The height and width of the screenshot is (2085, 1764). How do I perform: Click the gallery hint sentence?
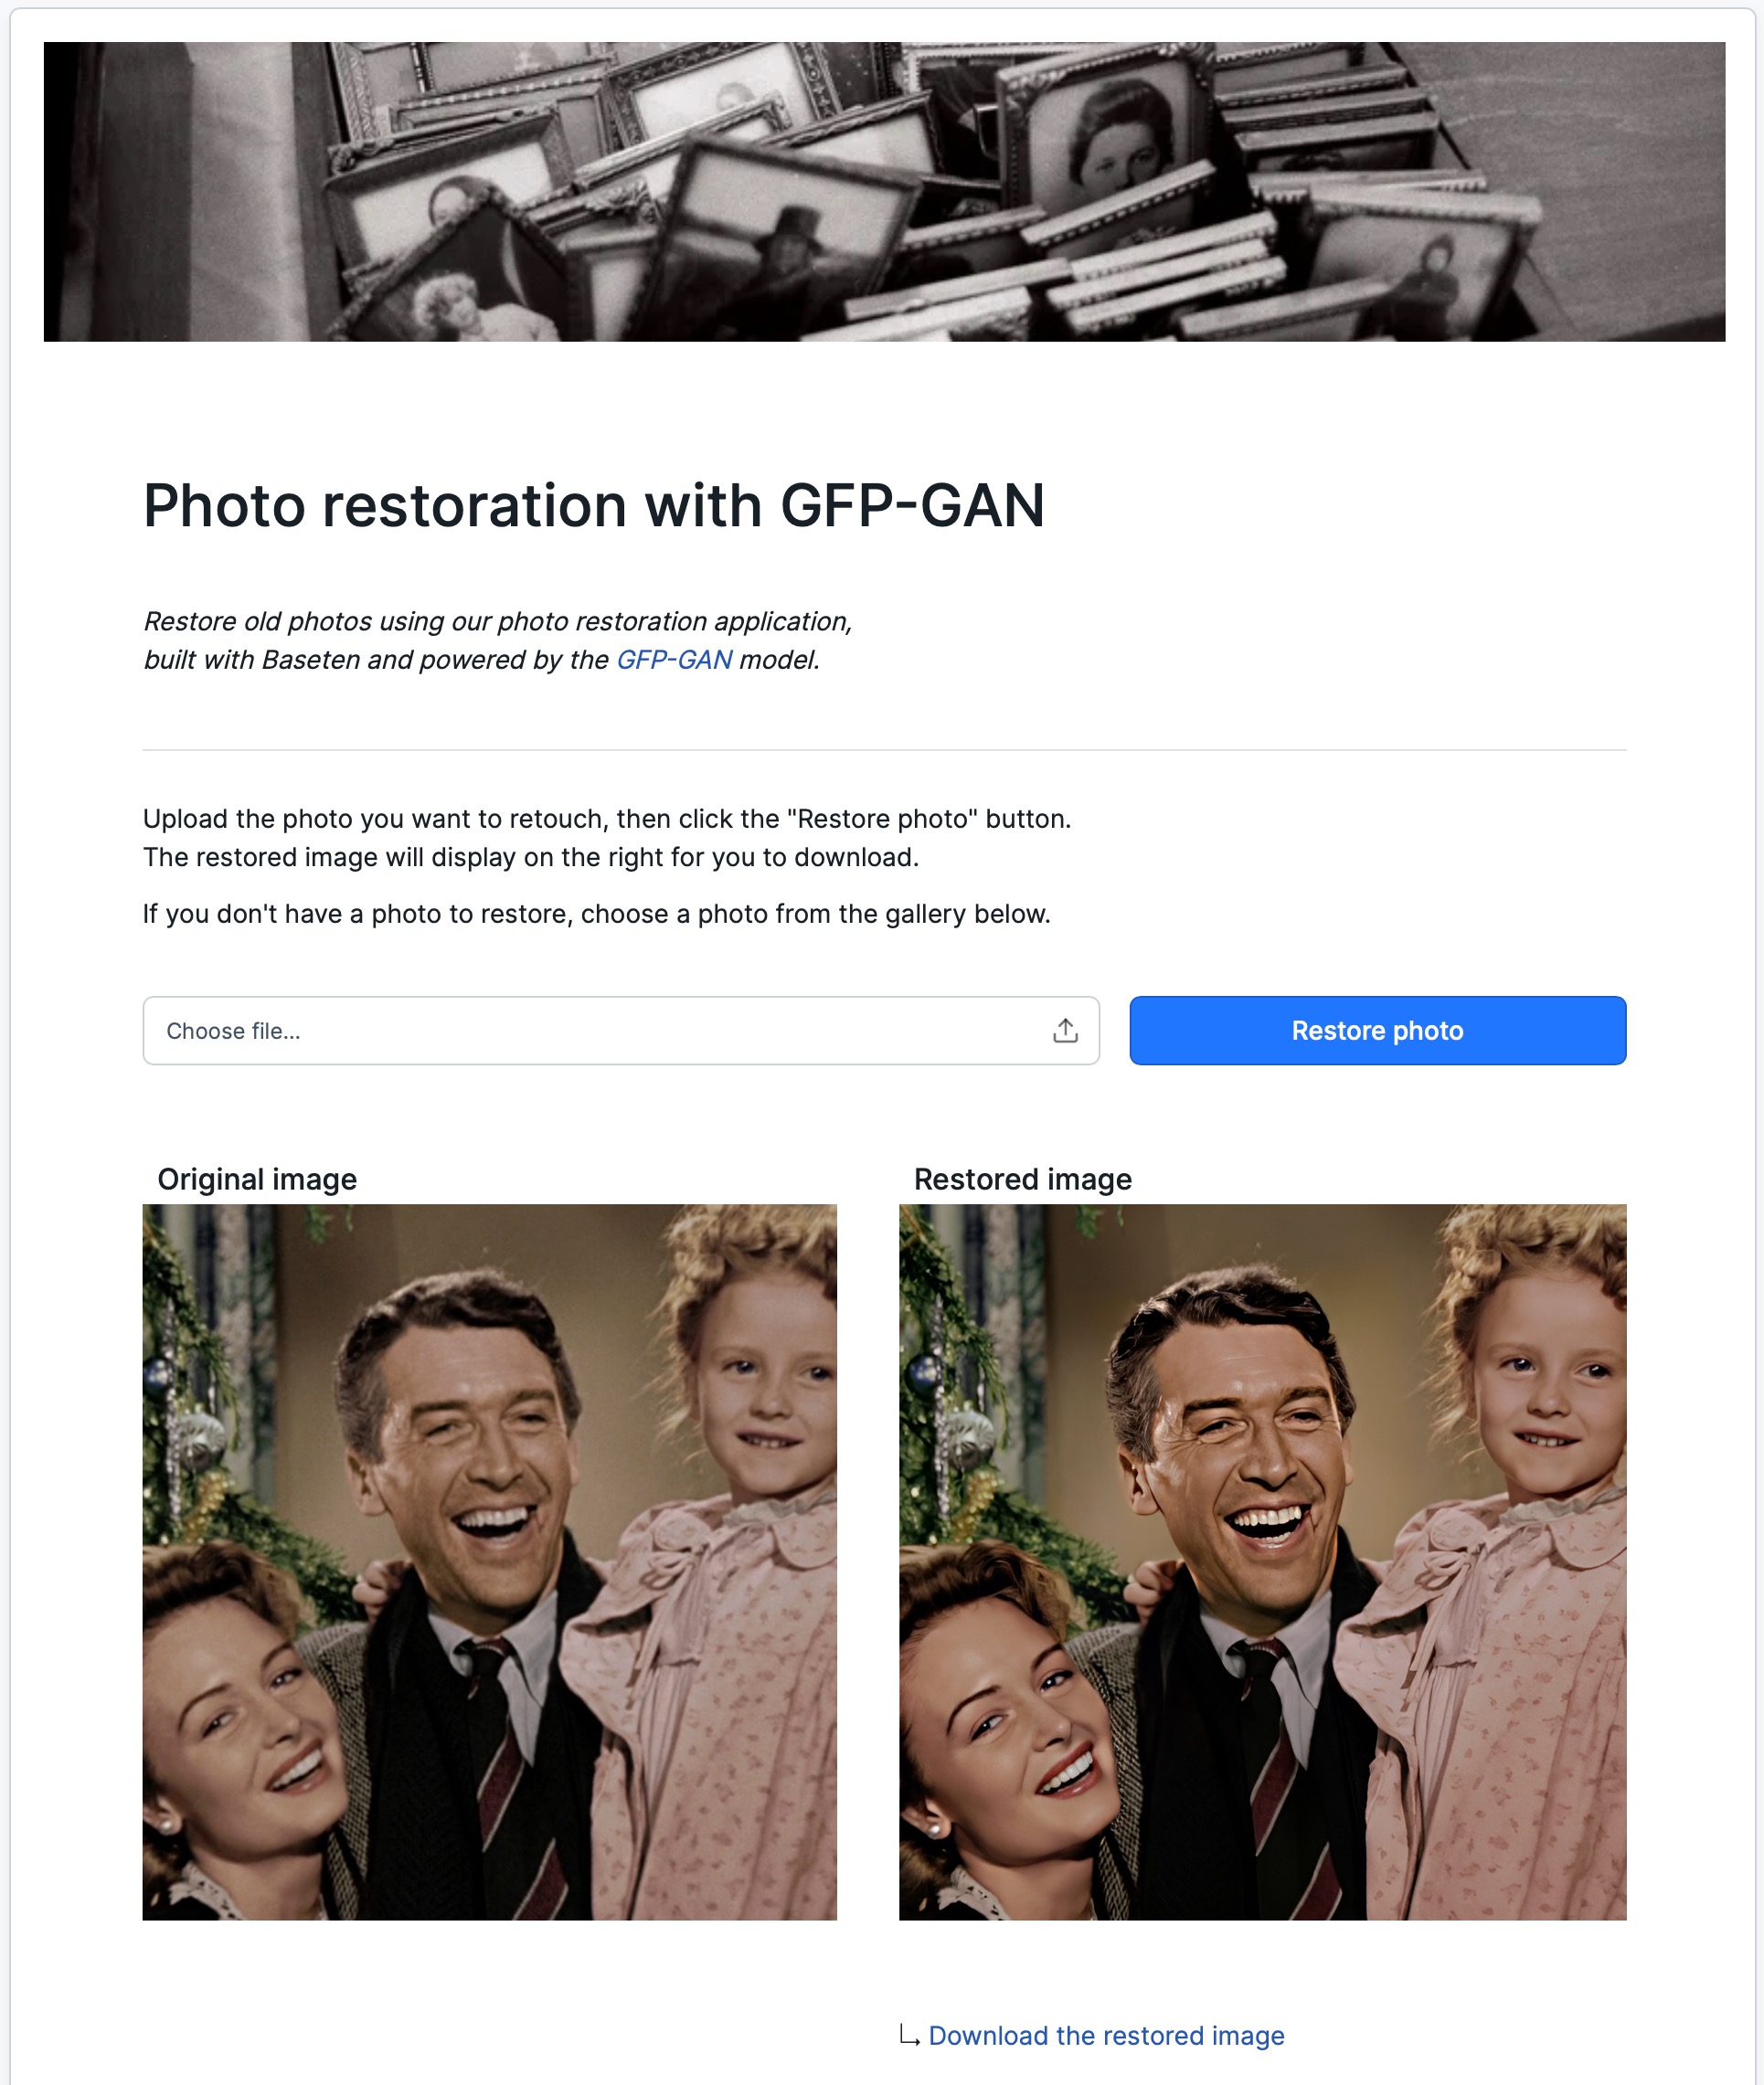(596, 915)
